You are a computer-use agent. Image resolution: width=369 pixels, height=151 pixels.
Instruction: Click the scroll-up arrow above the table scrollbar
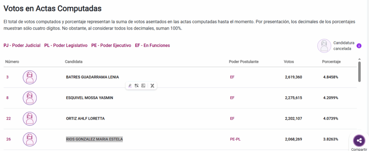[x=359, y=59]
